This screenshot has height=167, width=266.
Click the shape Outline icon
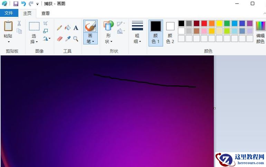coord(120,24)
